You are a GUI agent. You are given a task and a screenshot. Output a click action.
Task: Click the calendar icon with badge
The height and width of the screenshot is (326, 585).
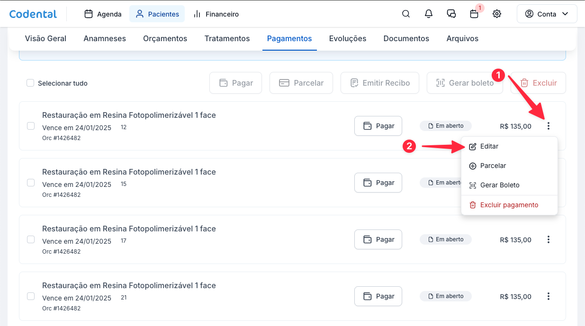coord(474,14)
